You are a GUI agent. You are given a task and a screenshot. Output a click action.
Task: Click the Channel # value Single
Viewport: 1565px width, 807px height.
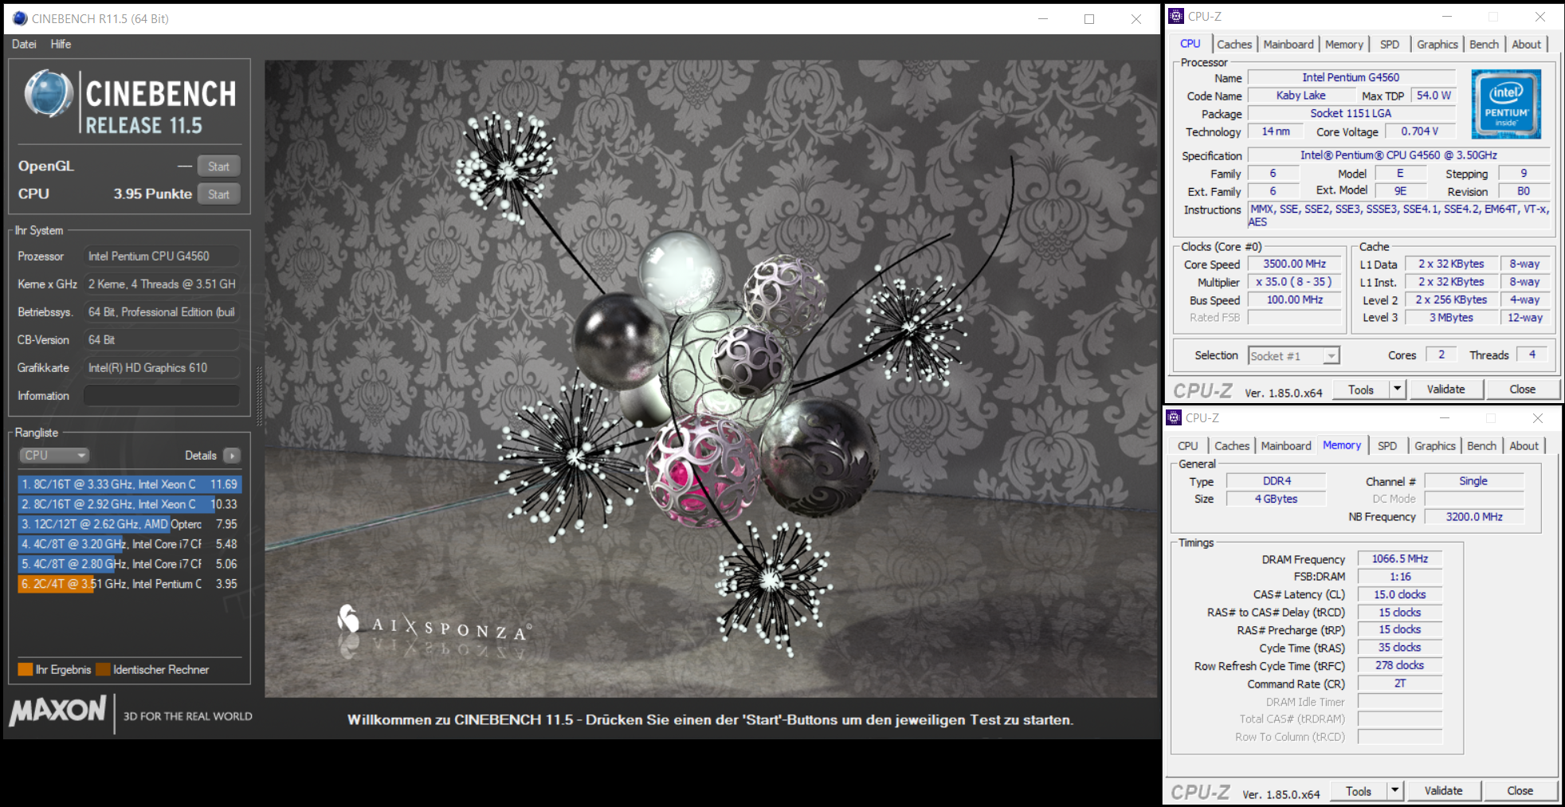click(1474, 481)
